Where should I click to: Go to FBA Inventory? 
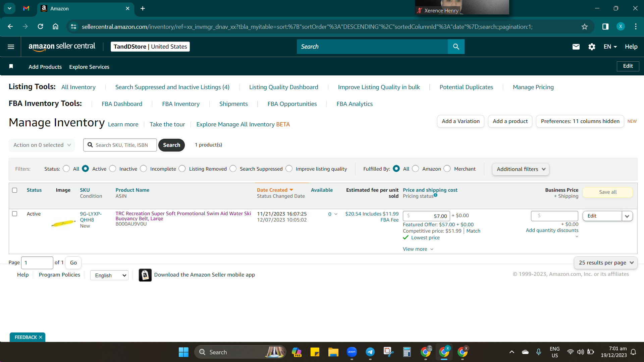tap(181, 104)
